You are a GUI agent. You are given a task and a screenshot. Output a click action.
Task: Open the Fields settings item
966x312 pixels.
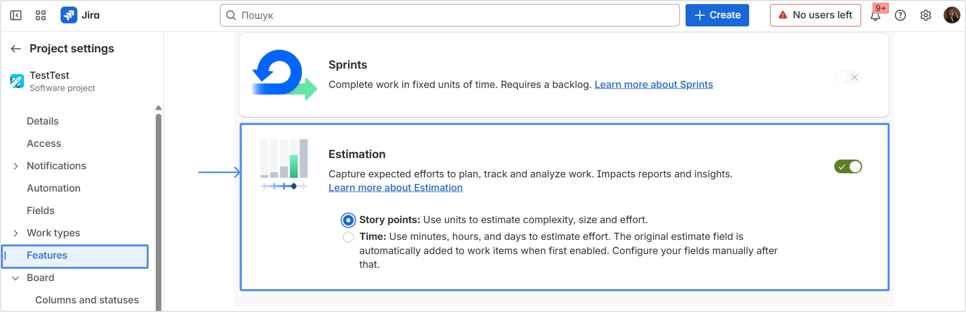tap(40, 210)
